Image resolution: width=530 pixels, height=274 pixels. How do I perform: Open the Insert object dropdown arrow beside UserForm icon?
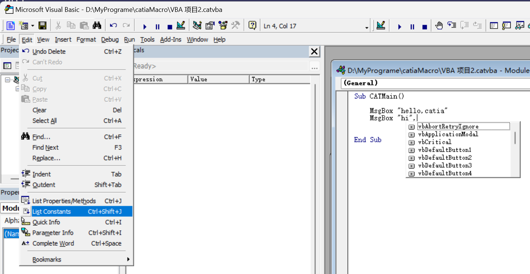coord(32,26)
